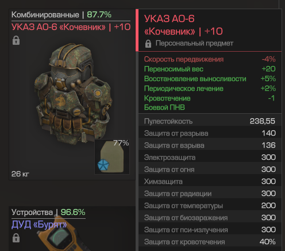Click the Защита от кровотечения row
The height and width of the screenshot is (251, 285).
point(210,242)
